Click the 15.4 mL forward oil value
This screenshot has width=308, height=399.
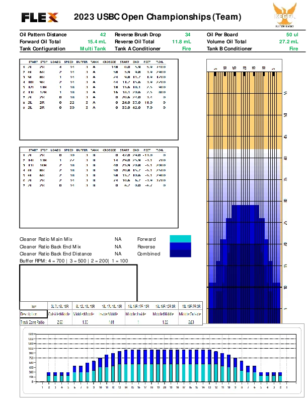[x=97, y=42]
